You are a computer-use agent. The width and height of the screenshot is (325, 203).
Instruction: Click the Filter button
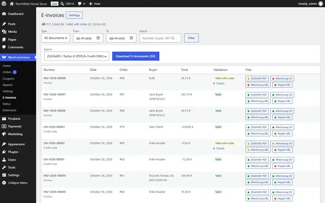[x=191, y=38]
